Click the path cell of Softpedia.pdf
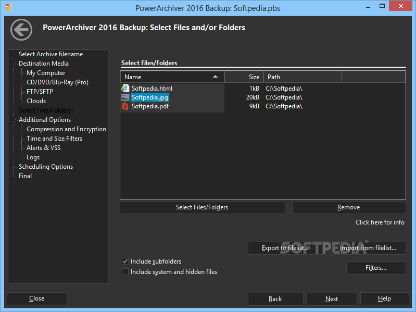 (x=284, y=106)
